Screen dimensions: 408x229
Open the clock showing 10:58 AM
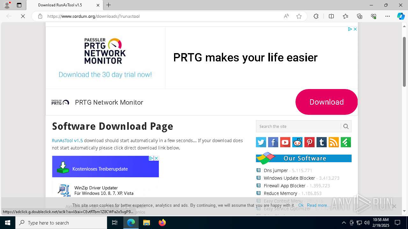pos(381,223)
